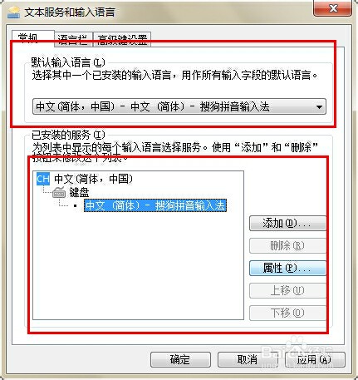This screenshot has height=380, width=358.
Task: Click the 删除(R) button
Action: coord(287,246)
